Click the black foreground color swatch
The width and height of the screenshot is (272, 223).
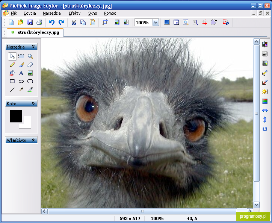pos(16,116)
